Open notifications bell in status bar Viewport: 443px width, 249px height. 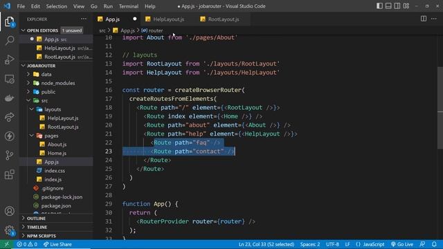[x=434, y=244]
